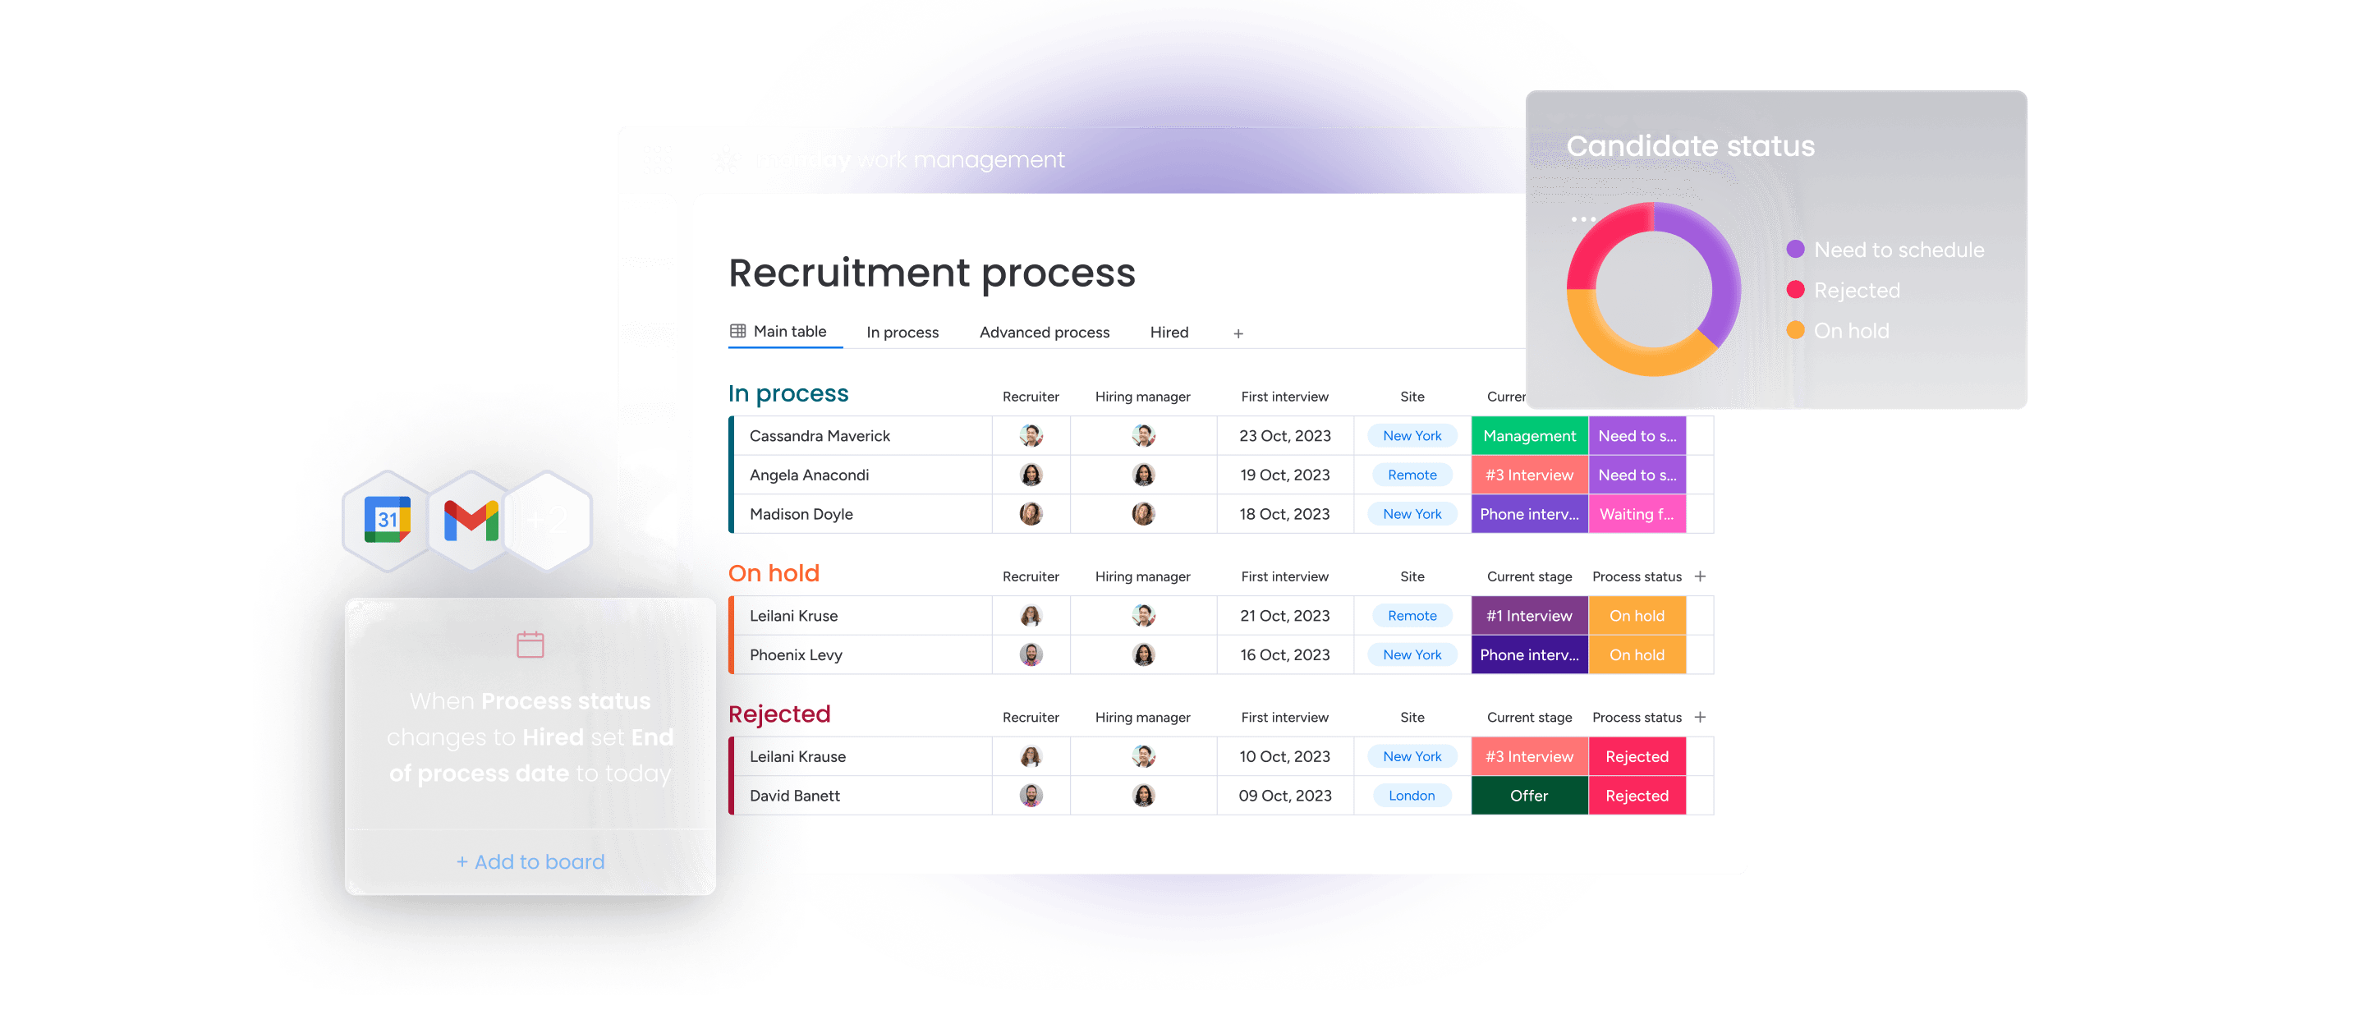Click On hold legend color dot

[x=1796, y=329]
